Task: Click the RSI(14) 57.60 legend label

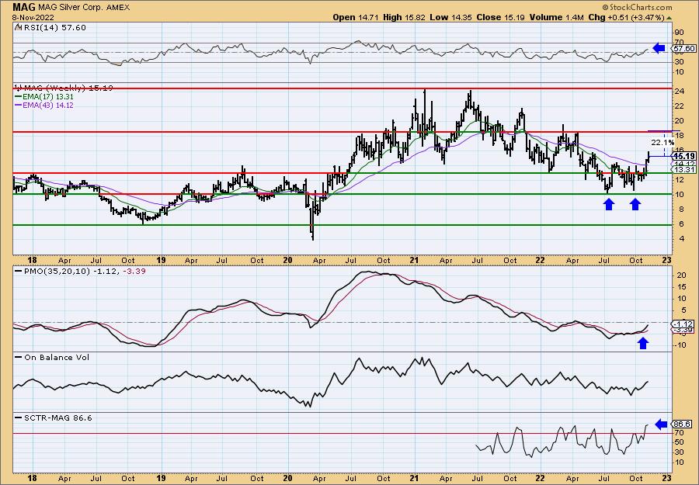Action: tap(54, 28)
